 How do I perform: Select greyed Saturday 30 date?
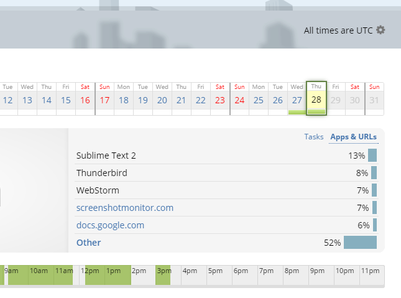(355, 99)
